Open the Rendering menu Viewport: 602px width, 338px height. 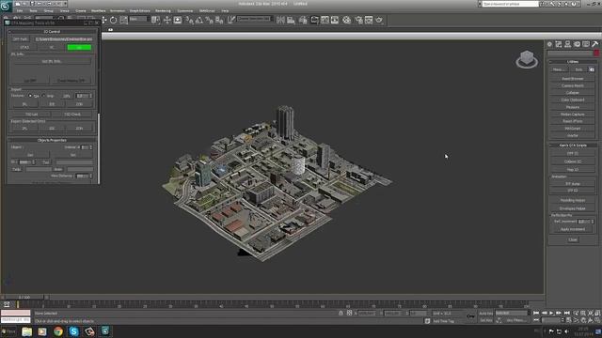pos(163,10)
